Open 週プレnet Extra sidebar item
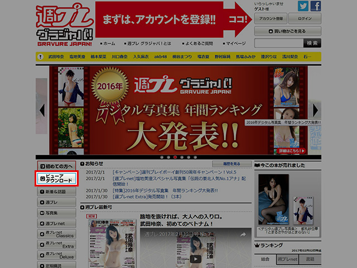Viewport: 357px width, 268px height. coord(56,245)
